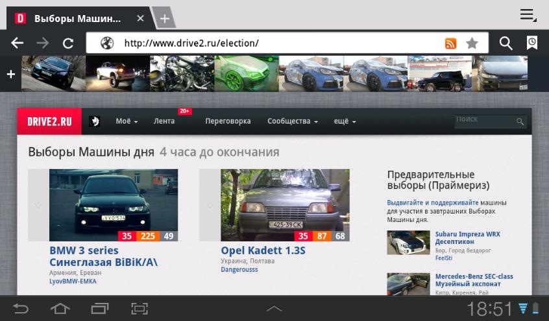Tap the screenshot capture button
This screenshot has width=549, height=321.
click(140, 309)
